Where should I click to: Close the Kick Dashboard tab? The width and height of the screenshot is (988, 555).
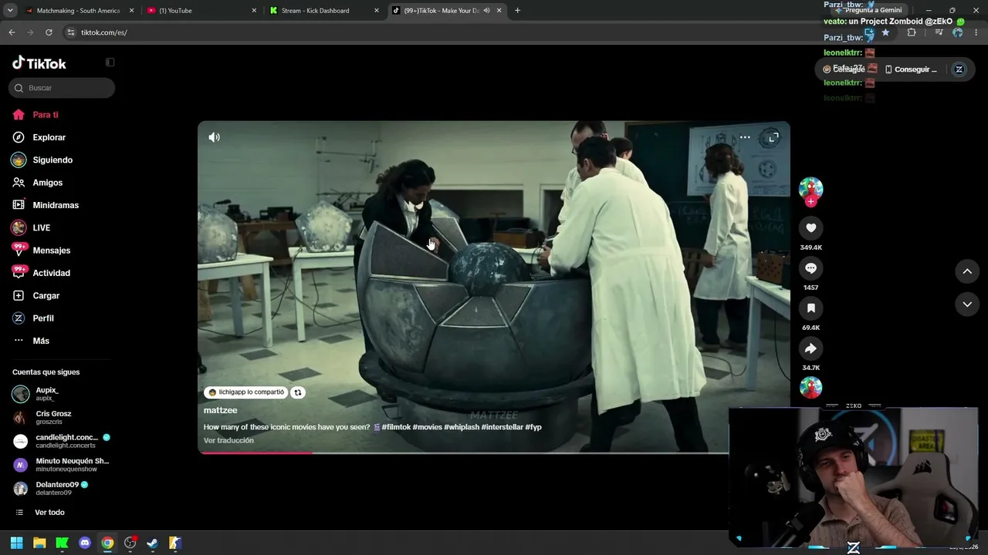click(377, 11)
